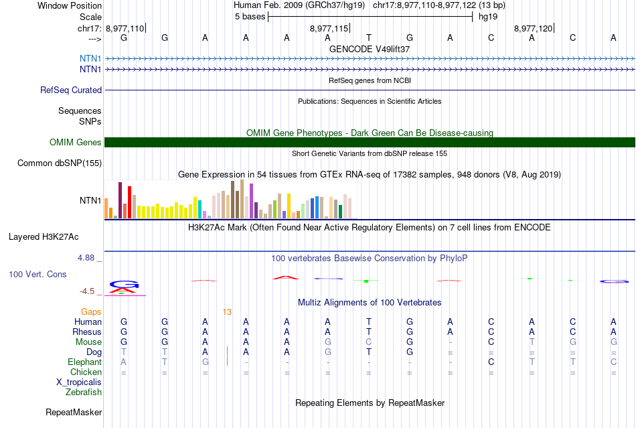The image size is (636, 428).
Task: Click the dark green OMIM gene bar
Action: point(370,143)
